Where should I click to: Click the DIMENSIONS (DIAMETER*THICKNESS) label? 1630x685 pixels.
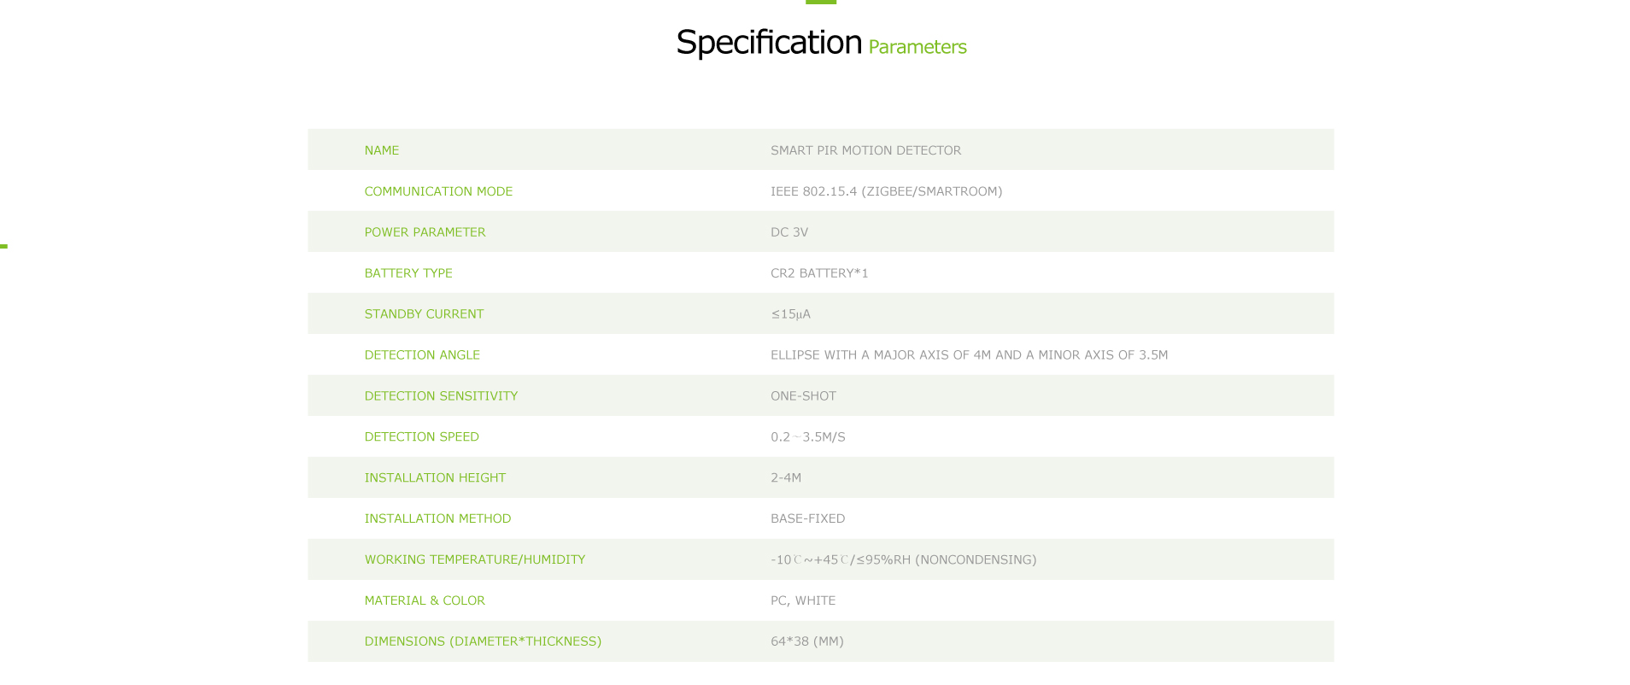coord(483,641)
